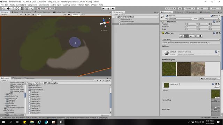Select the Rotate tool
The image size is (223, 125).
click(13, 9)
